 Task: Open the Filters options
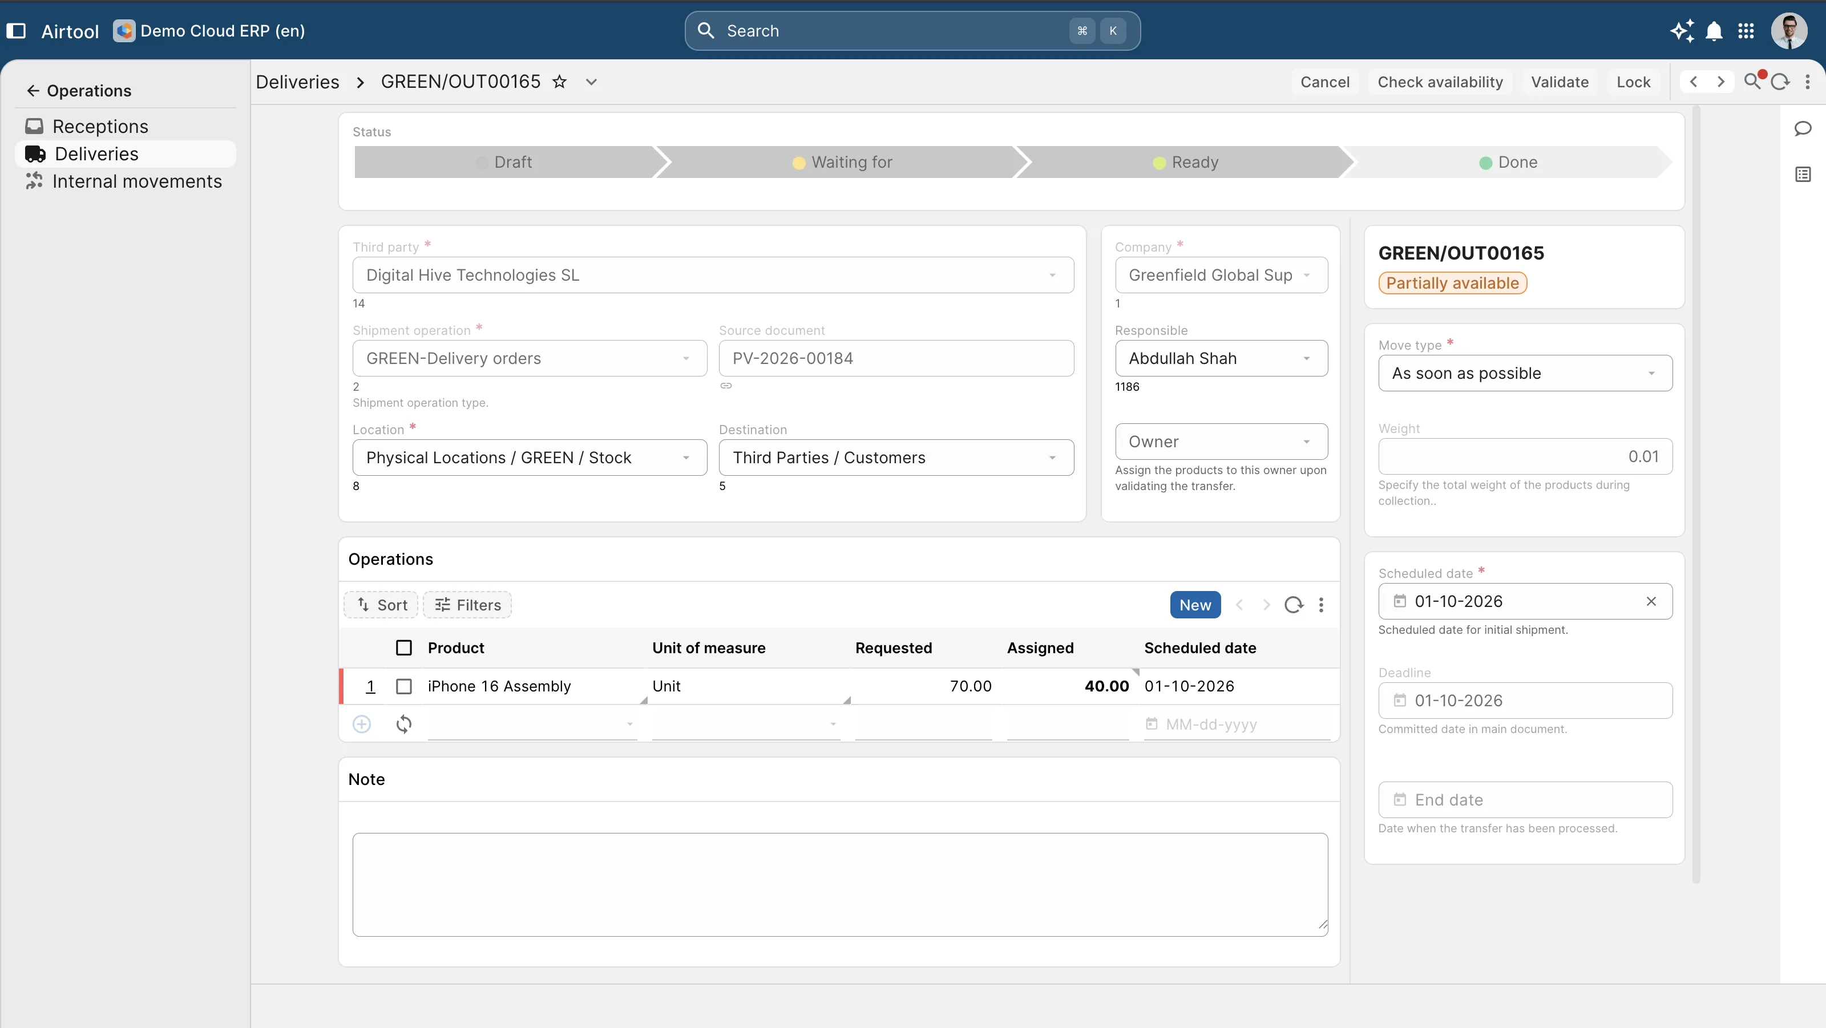point(467,604)
